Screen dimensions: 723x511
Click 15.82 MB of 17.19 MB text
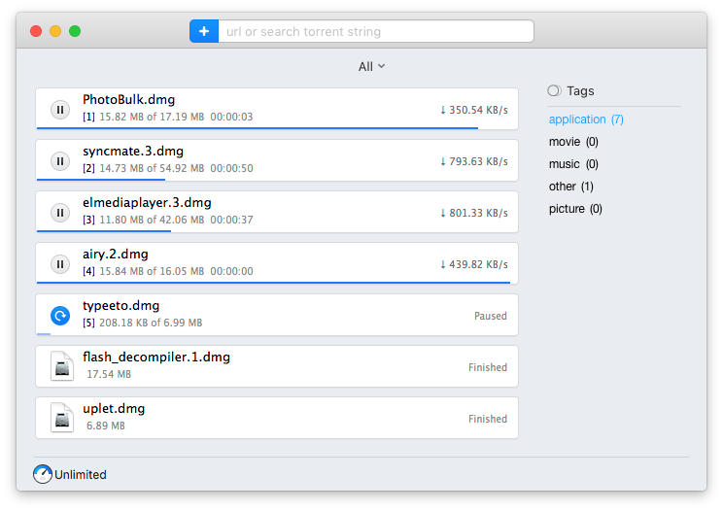click(152, 117)
